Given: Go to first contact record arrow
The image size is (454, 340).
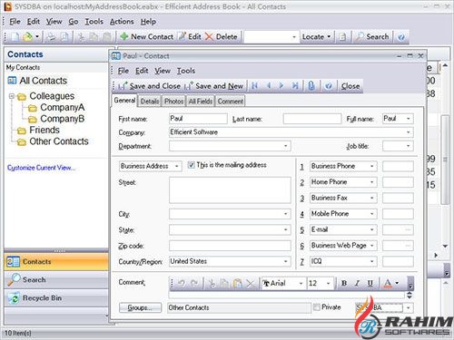Looking at the screenshot, I should click(x=254, y=86).
